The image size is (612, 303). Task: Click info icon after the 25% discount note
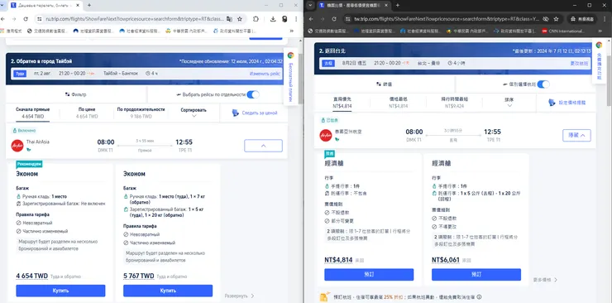click(479, 296)
